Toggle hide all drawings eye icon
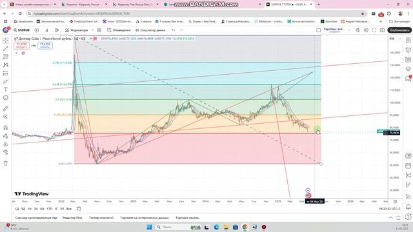The height and width of the screenshot is (232, 413). [6, 152]
